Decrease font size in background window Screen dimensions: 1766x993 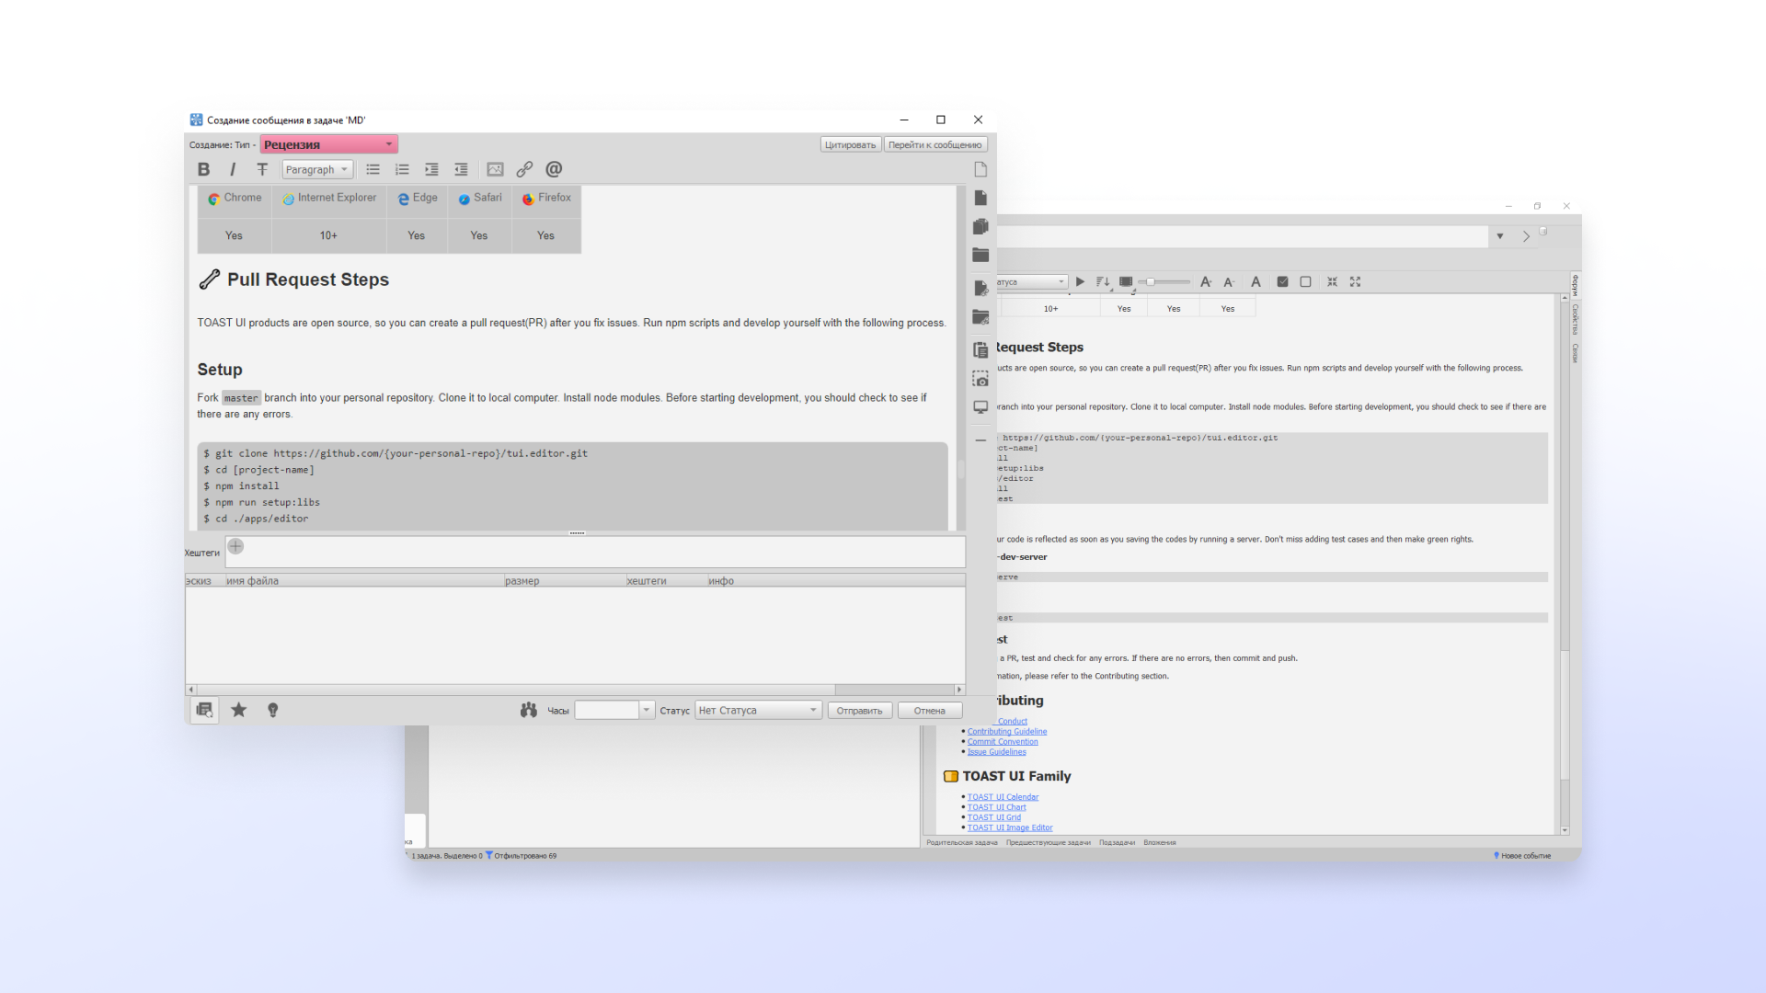(x=1229, y=281)
